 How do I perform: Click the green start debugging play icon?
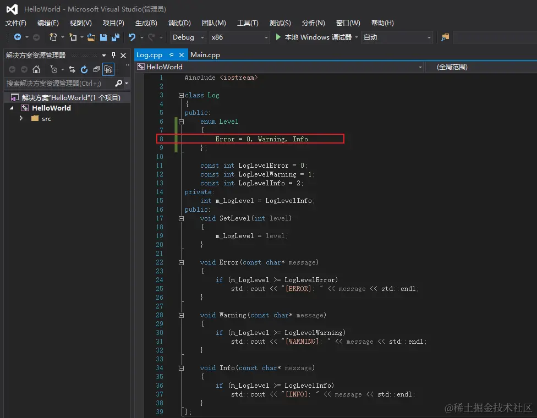point(278,37)
